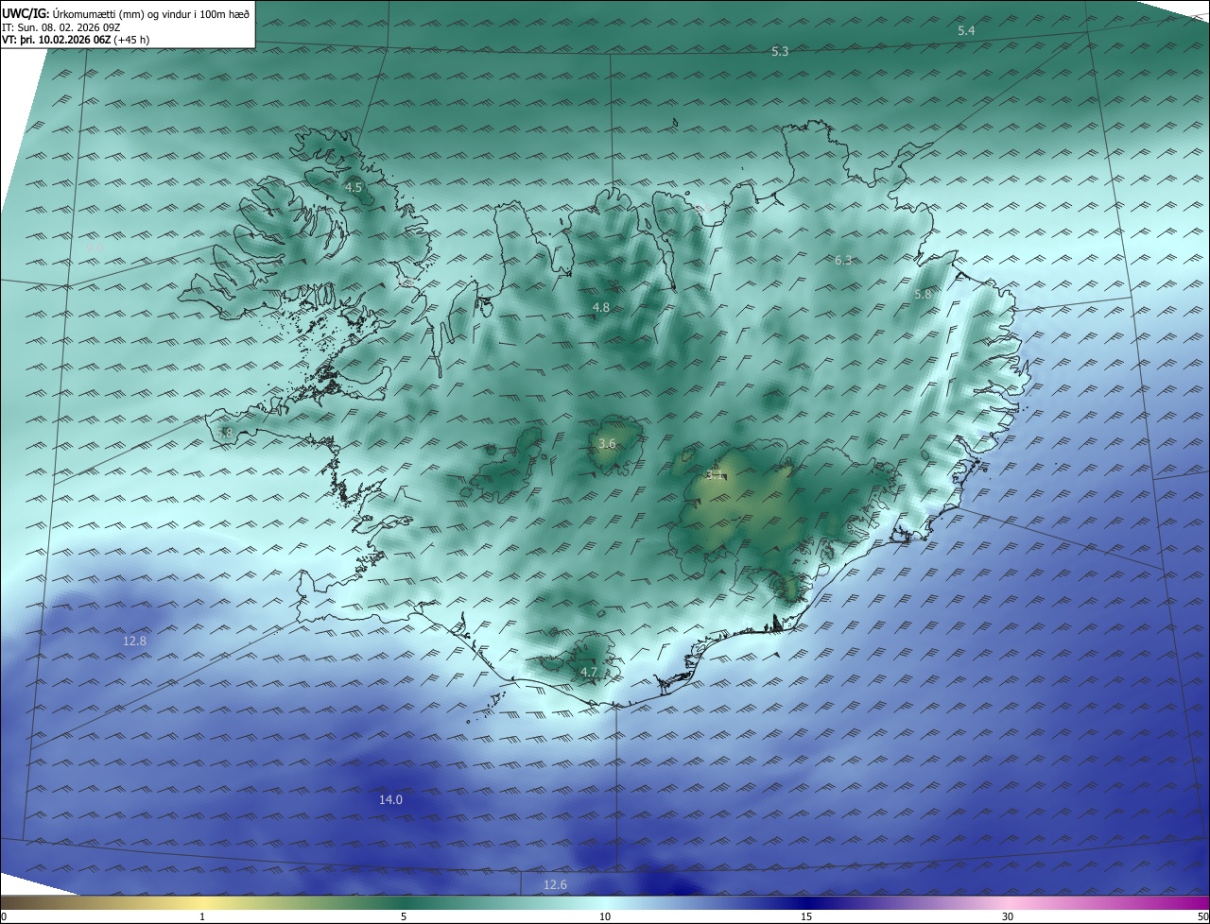
Task: Click the 6.3 value label
Action: click(x=843, y=260)
